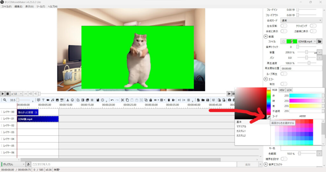Open the 合成モード dropdown
This screenshot has height=172, width=326.
(301, 20)
